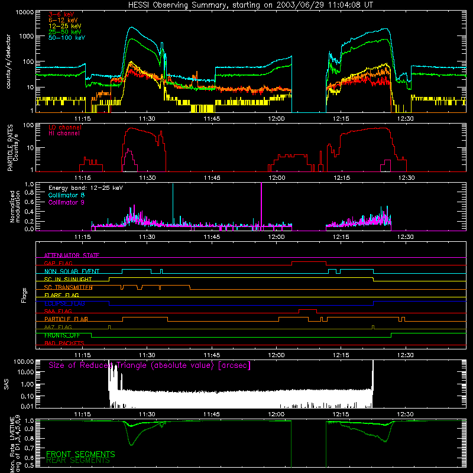Select the Collimator 9 legend label
473x473 pixels.
[66, 202]
